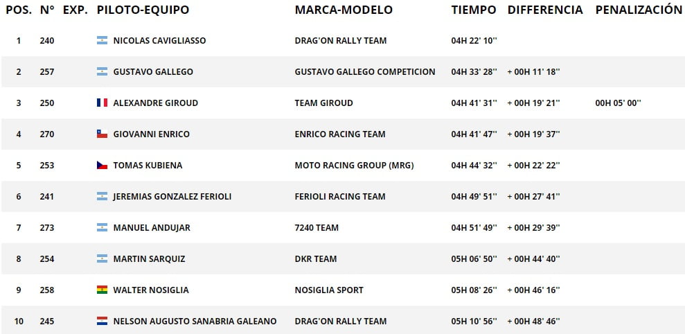The height and width of the screenshot is (334, 685).
Task: Click the Bolivian flag beside Walter Nosiglia
Action: [102, 290]
